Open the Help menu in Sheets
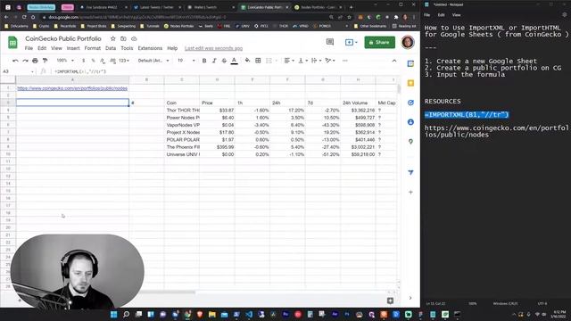Image resolution: width=571 pixels, height=321 pixels. click(x=172, y=48)
